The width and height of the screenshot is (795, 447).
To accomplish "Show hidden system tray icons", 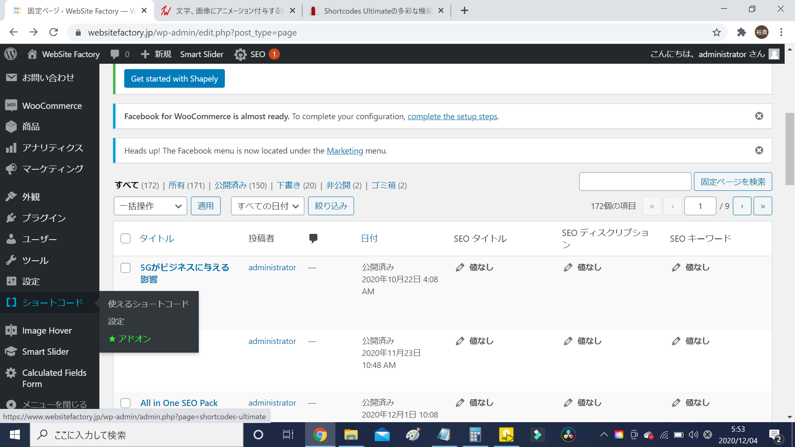I will pos(604,435).
